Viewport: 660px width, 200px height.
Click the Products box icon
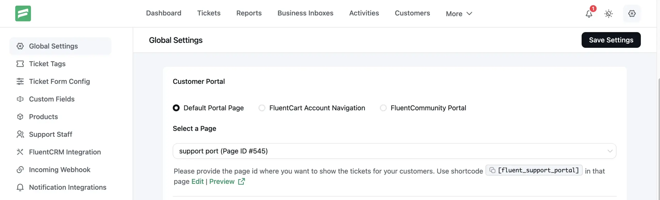(20, 117)
